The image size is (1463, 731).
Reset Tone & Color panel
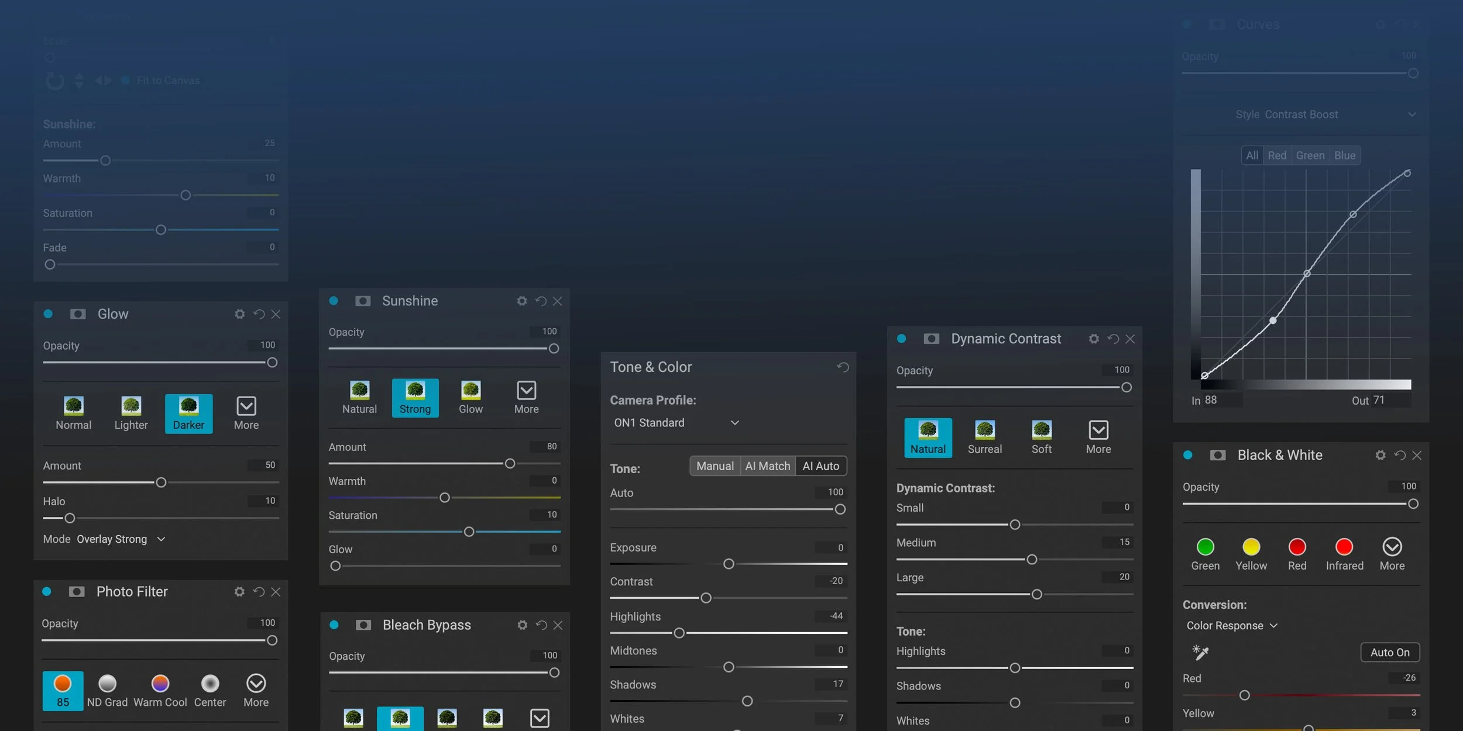(x=843, y=367)
